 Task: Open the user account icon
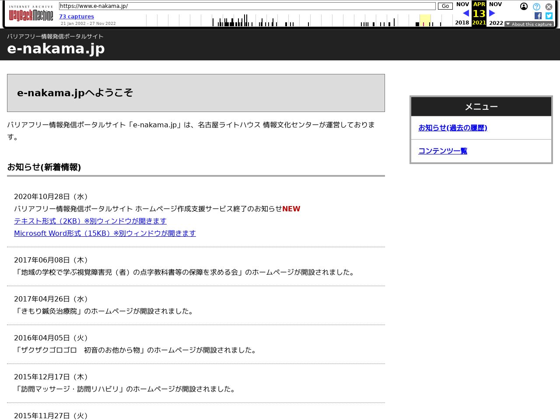524,7
